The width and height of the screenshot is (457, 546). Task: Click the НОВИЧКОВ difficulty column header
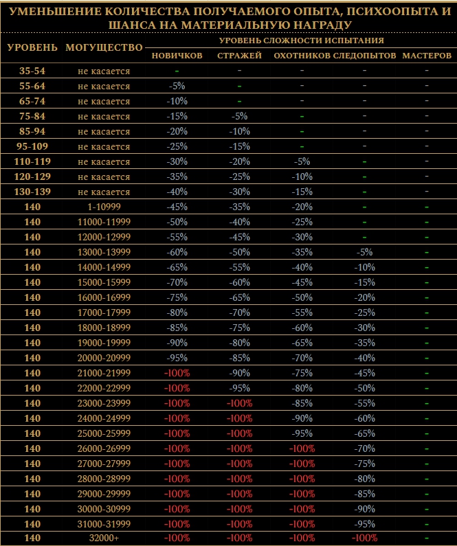pyautogui.click(x=177, y=56)
